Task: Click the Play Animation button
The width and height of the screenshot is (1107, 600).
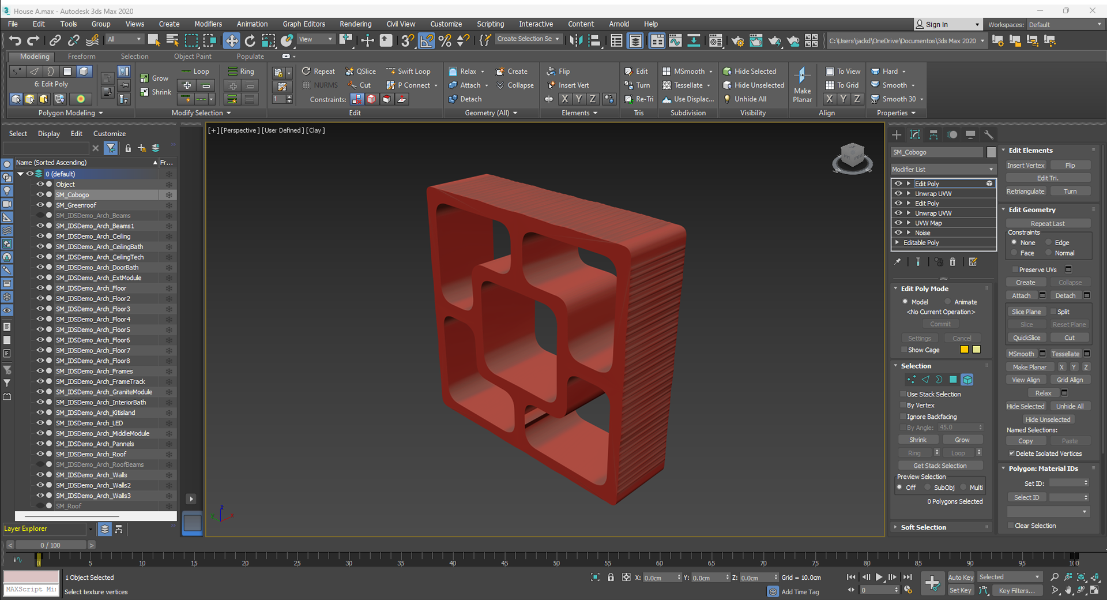Action: click(879, 577)
